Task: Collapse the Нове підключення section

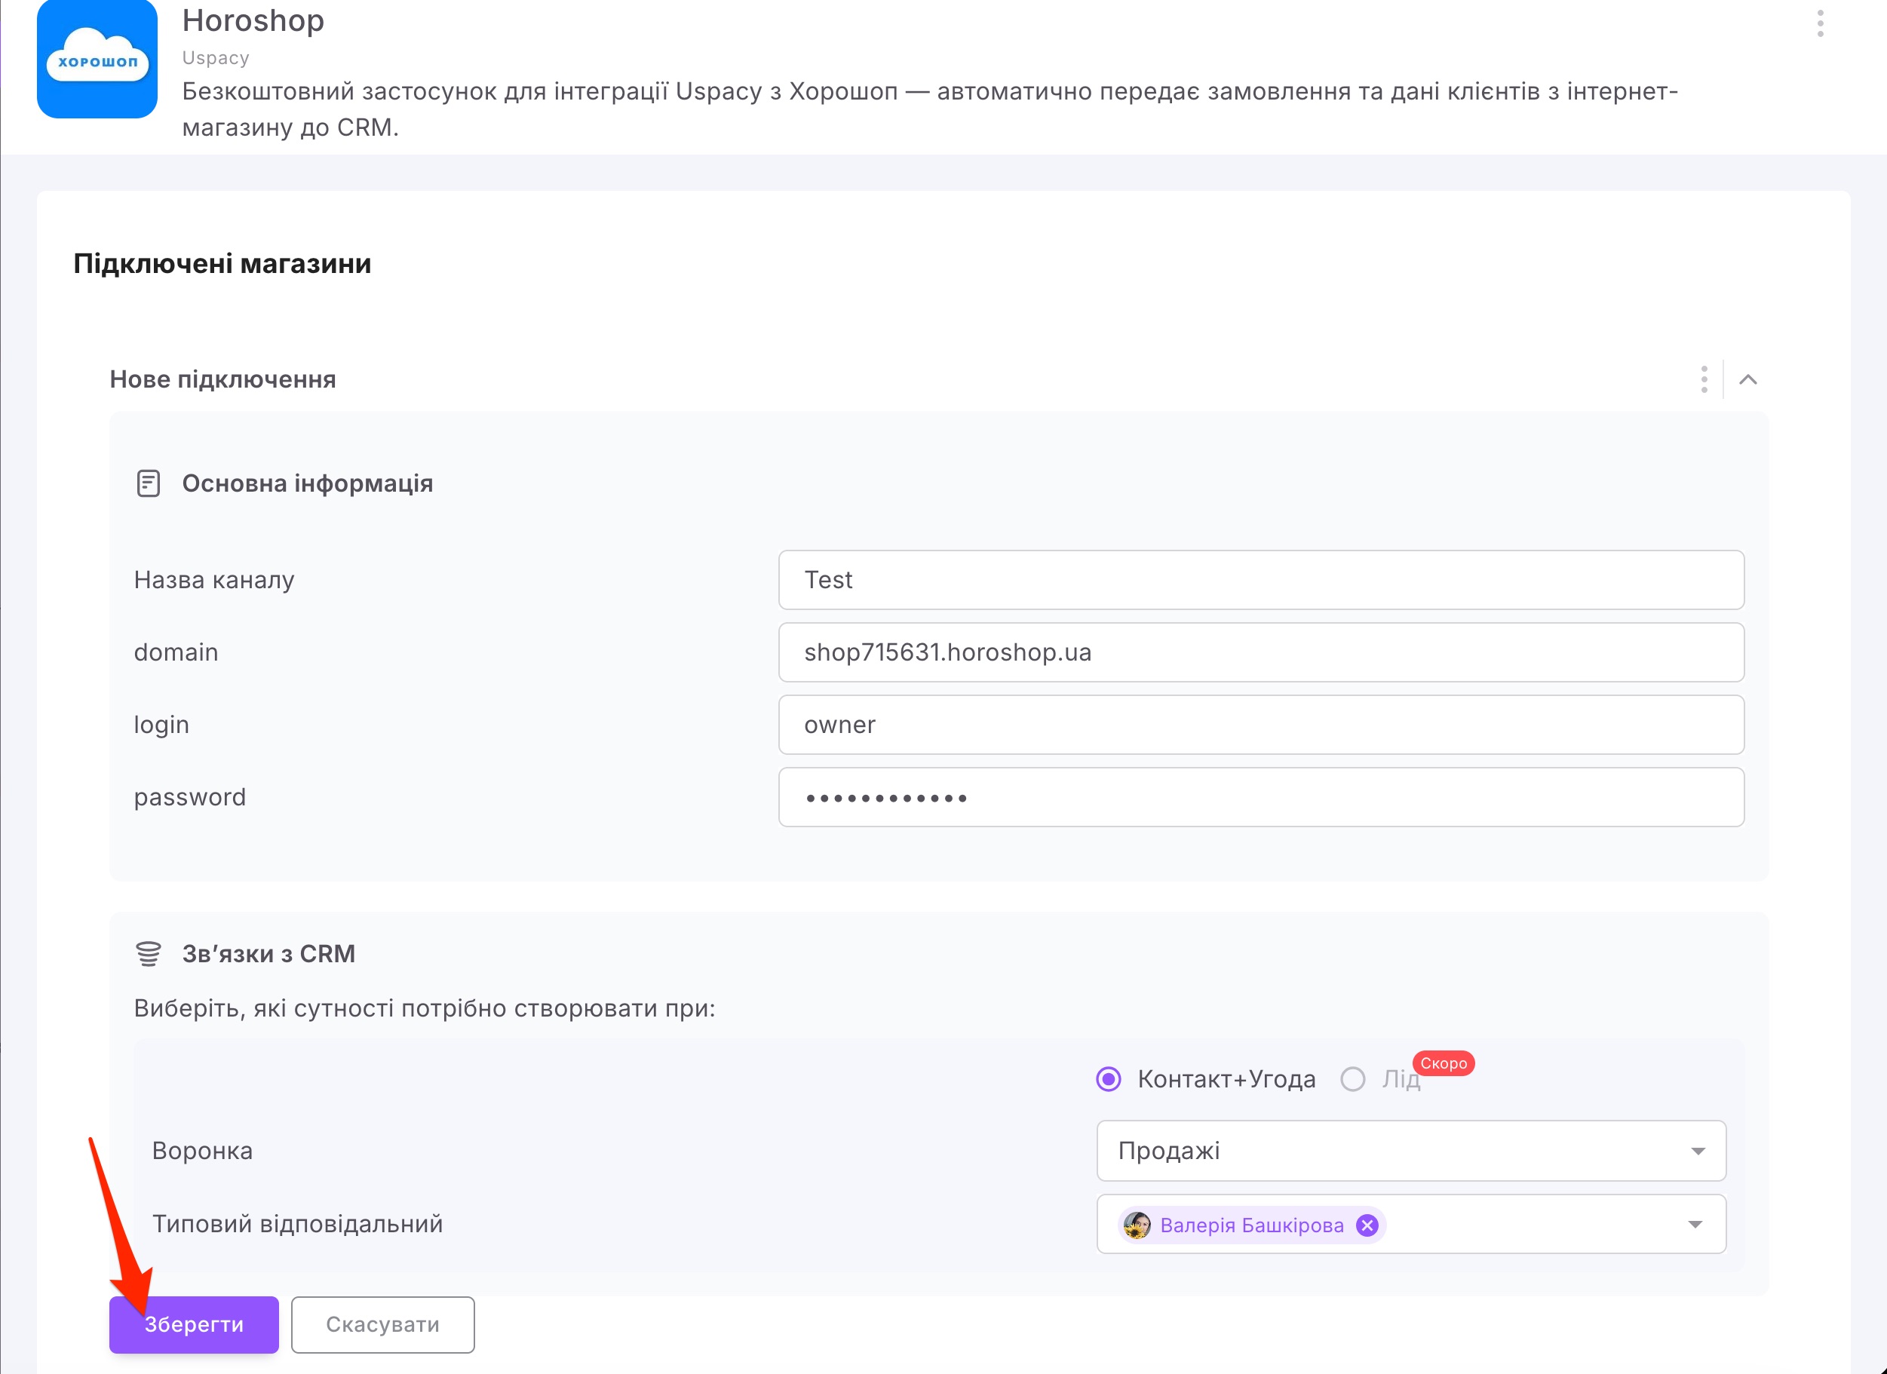Action: [1748, 379]
